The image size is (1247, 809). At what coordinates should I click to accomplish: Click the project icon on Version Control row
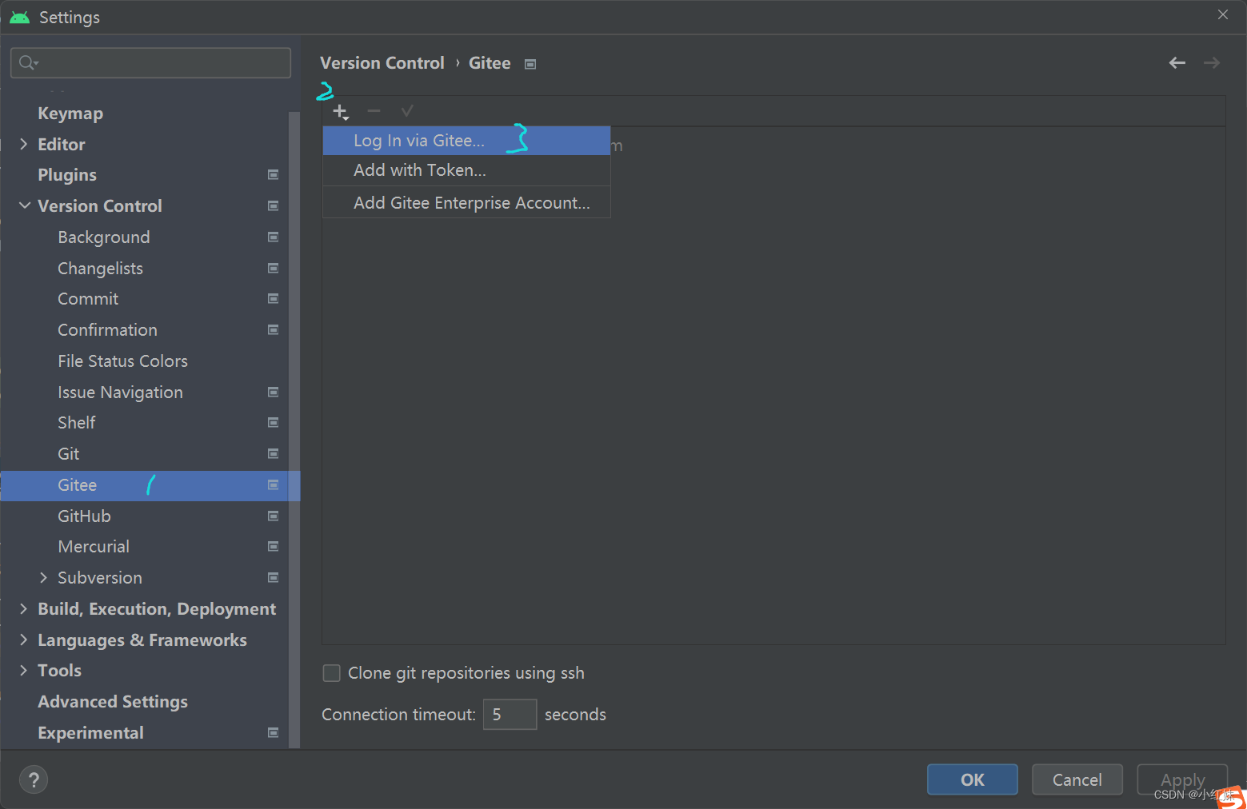(273, 205)
